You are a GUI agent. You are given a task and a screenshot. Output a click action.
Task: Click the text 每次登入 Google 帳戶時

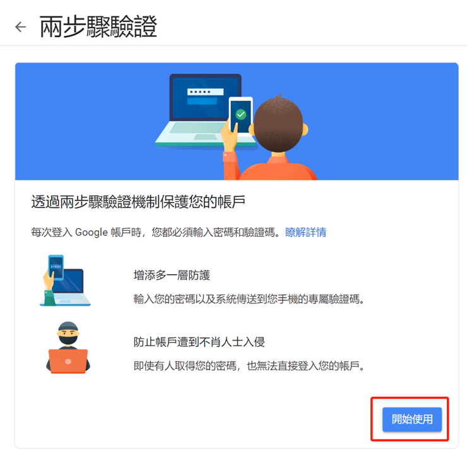(86, 232)
